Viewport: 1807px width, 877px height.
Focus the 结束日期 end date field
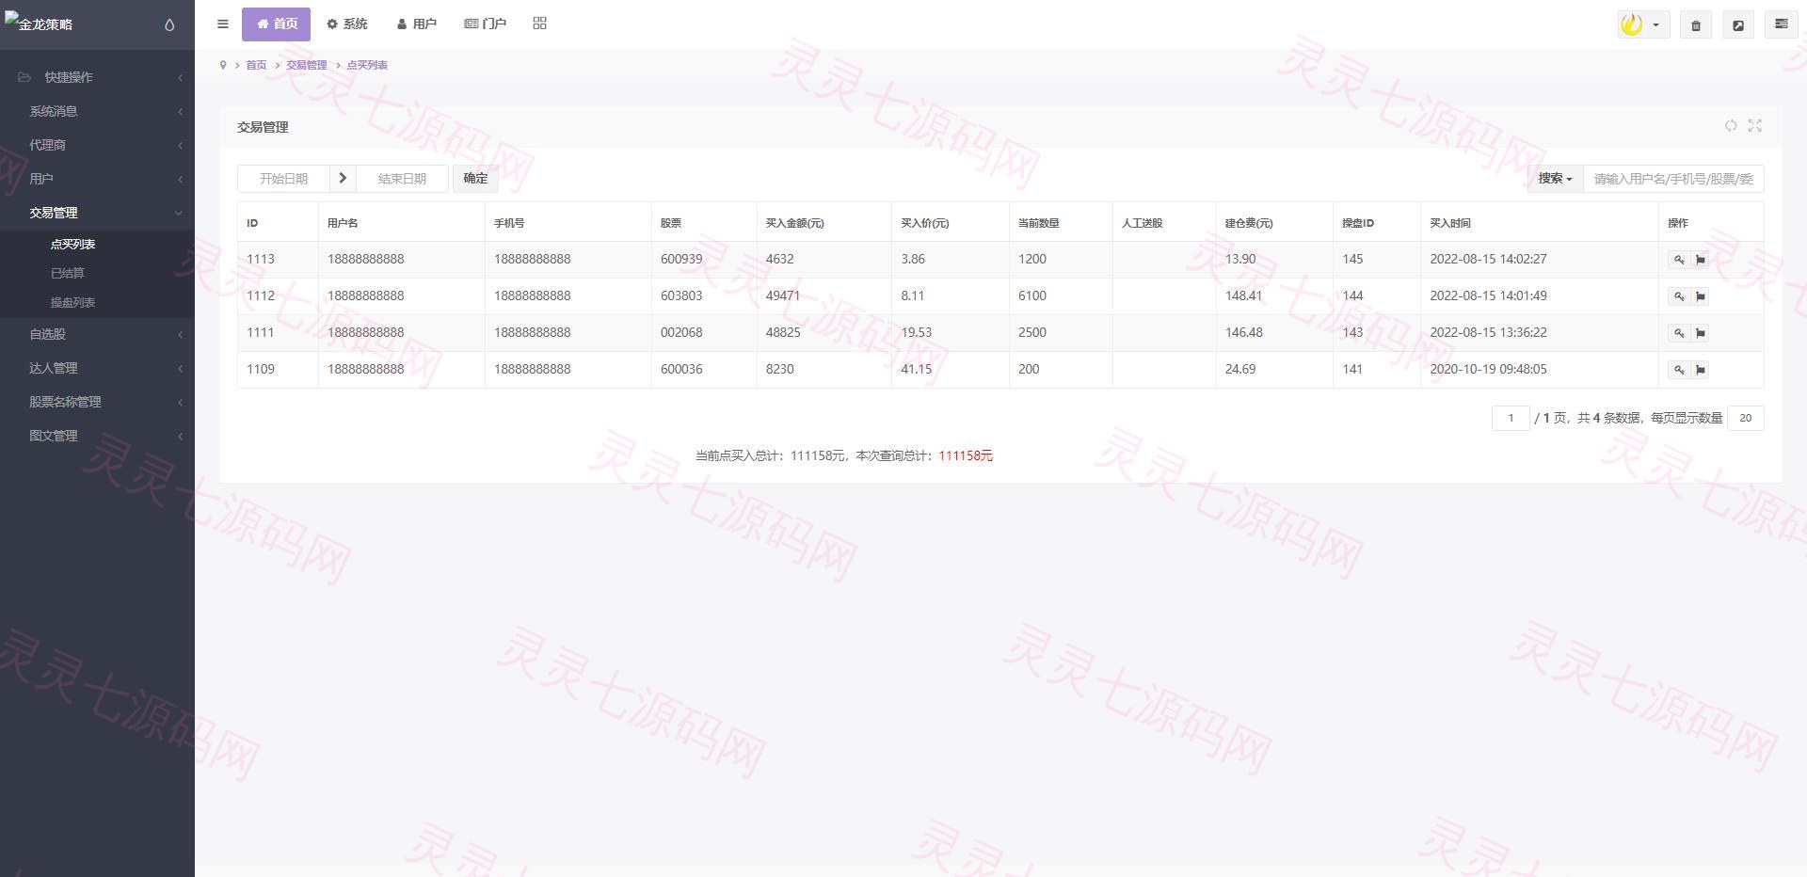pos(402,179)
